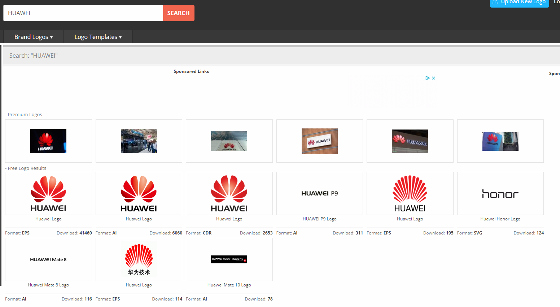Click the Huawei Logo caption above Download: 114
Image resolution: width=560 pixels, height=307 pixels.
(x=139, y=285)
